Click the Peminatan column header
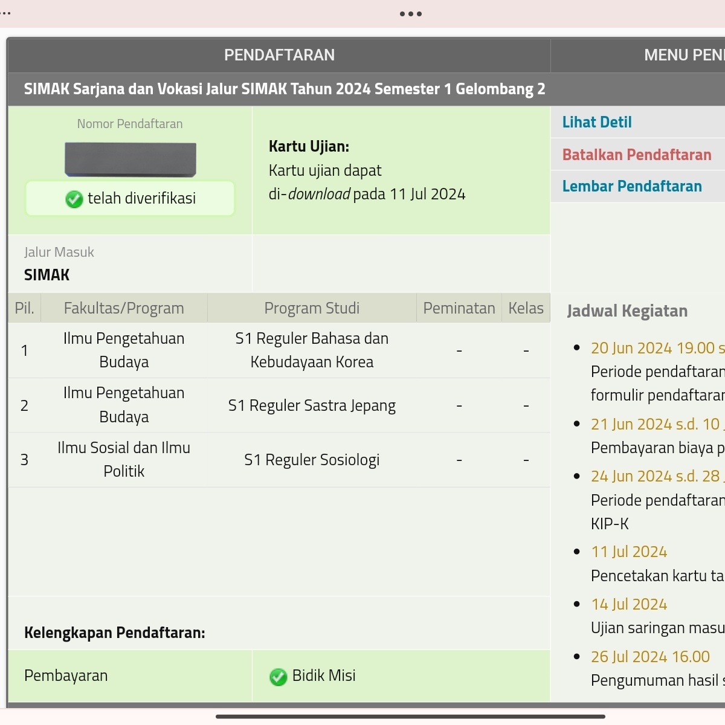725x725 pixels. (459, 308)
